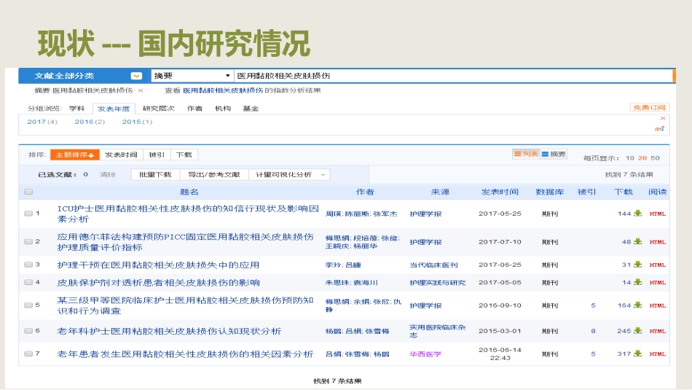Screen dimensions: 692x390
Task: Show 10 results per page
Action: [630, 157]
